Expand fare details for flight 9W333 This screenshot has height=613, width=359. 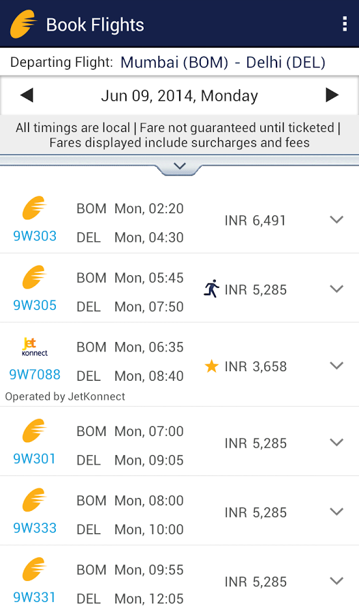(x=337, y=512)
